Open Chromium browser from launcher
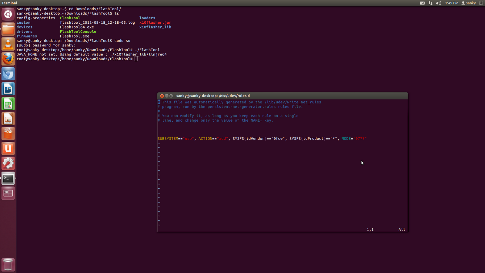Viewport: 485px width, 273px height. click(8, 74)
